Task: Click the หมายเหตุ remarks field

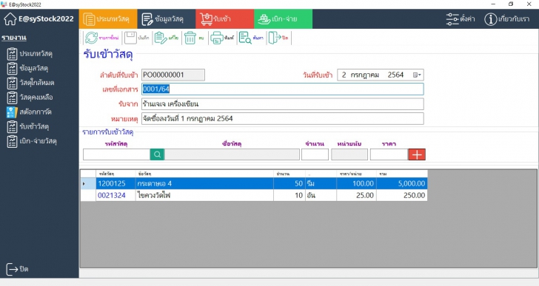Action: click(x=283, y=119)
